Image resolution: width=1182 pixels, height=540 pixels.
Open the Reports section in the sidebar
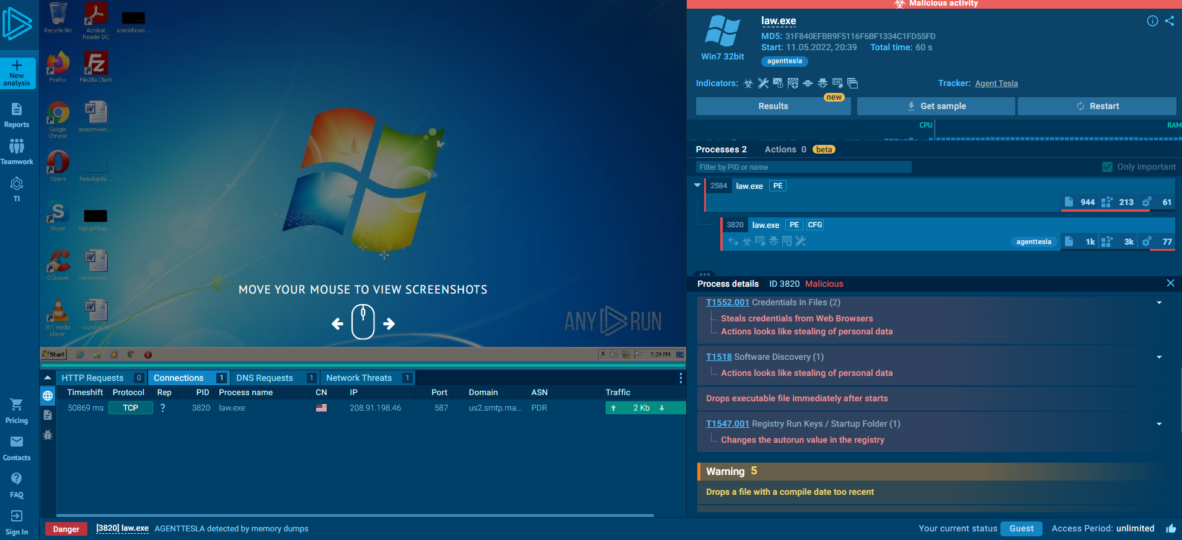(x=17, y=116)
